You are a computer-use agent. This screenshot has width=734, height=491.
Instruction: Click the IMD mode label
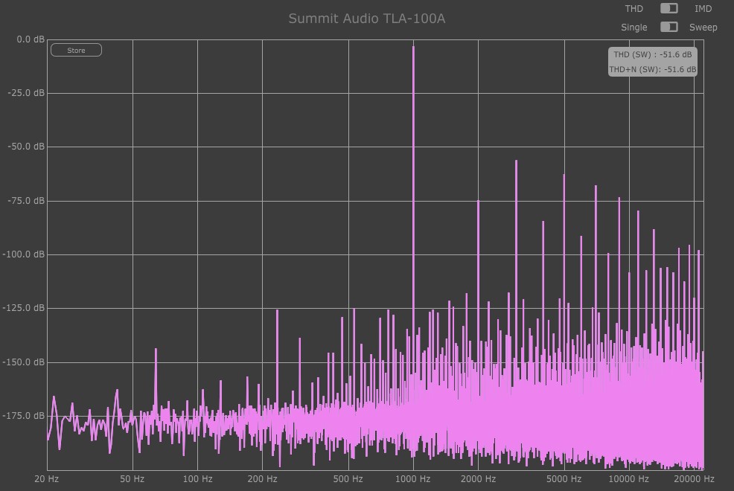[703, 8]
